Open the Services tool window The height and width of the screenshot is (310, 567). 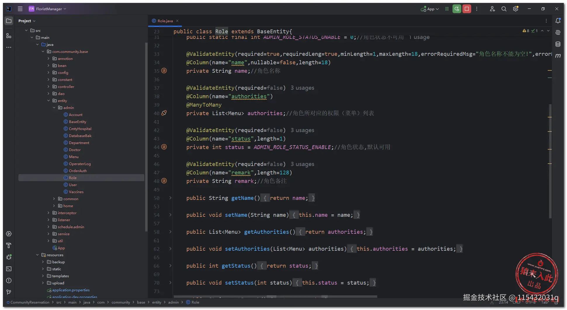(x=9, y=234)
